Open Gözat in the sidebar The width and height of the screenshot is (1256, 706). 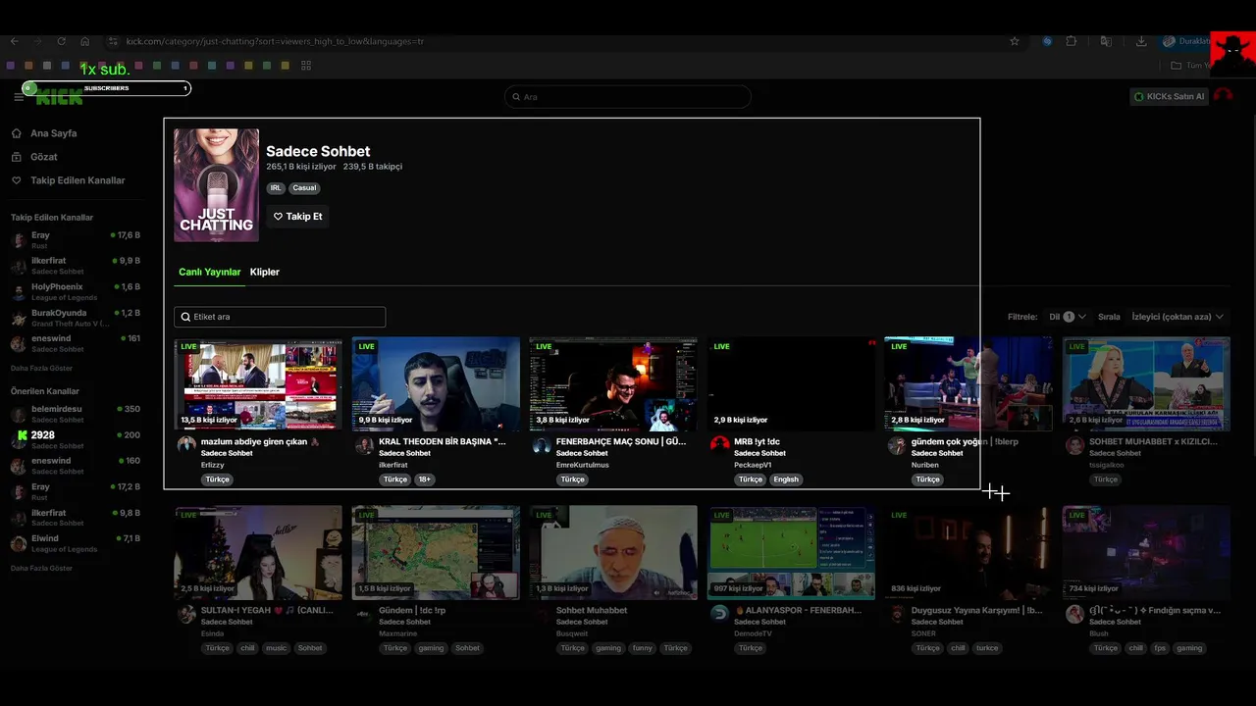[x=44, y=157]
